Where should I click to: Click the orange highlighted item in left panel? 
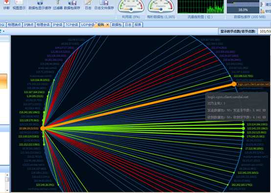coord(3,81)
